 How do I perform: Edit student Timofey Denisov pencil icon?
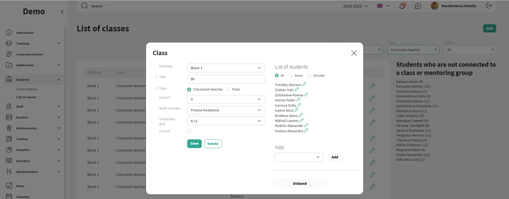pos(304,84)
